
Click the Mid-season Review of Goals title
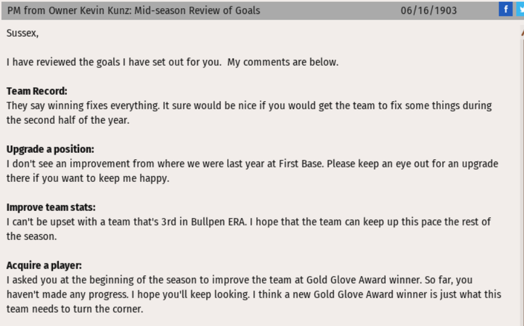tap(134, 10)
